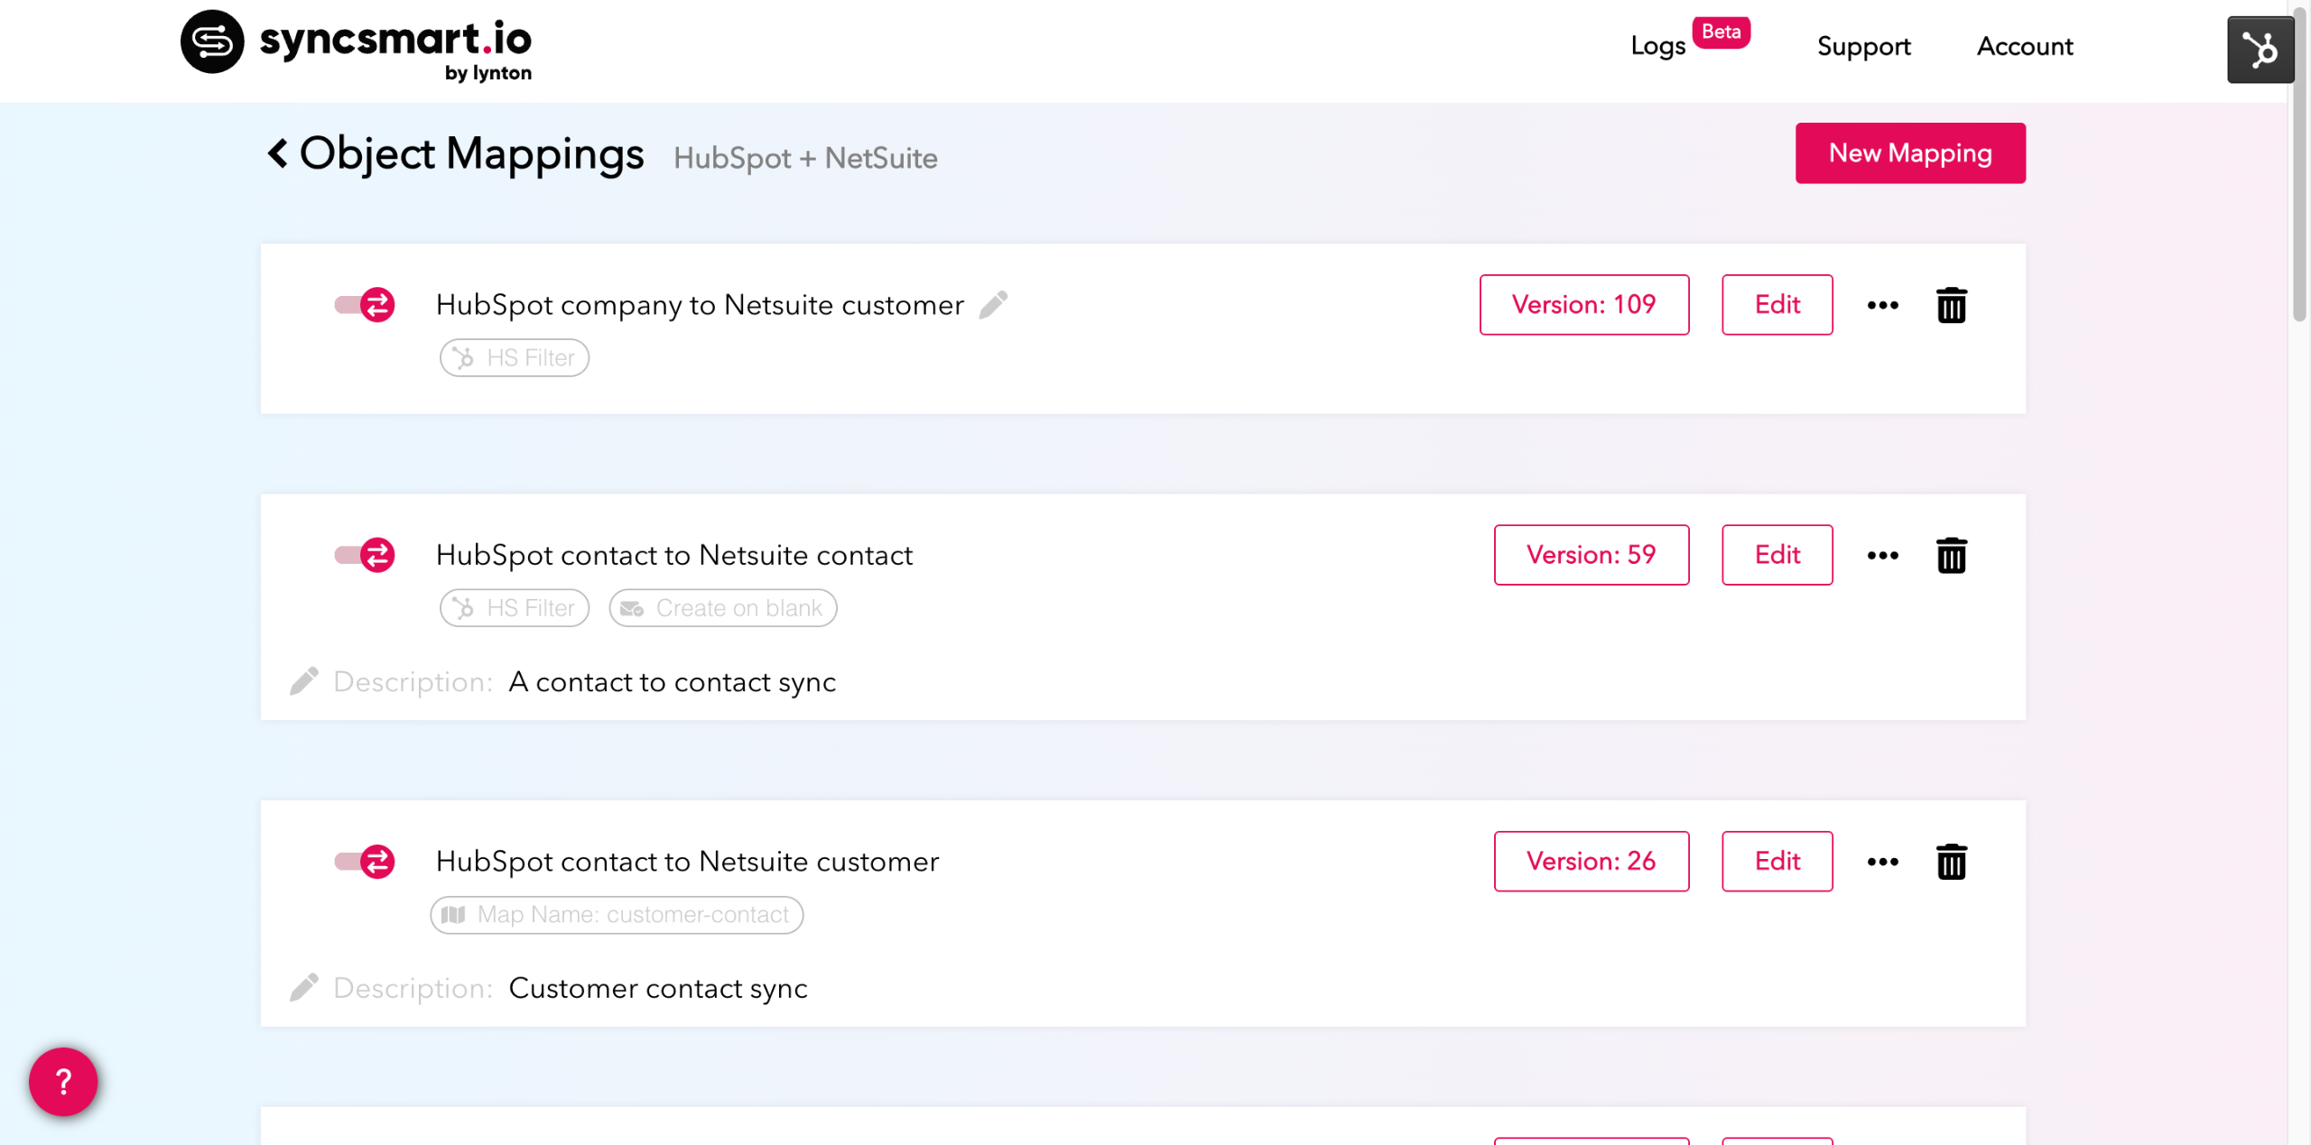Expand ellipsis menu for contact to customer mapping
The width and height of the screenshot is (2311, 1145).
[1882, 862]
